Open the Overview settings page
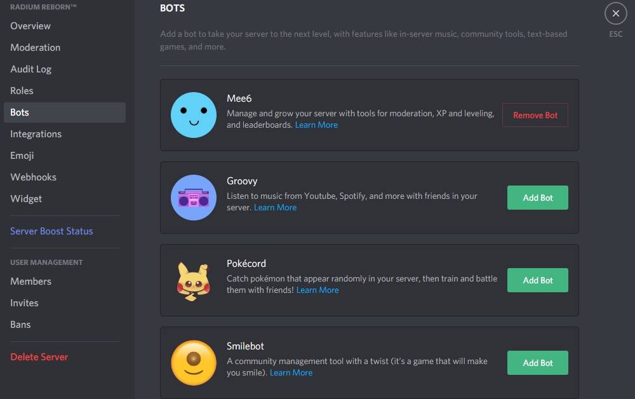Viewport: 635px width, 399px height. (x=30, y=26)
